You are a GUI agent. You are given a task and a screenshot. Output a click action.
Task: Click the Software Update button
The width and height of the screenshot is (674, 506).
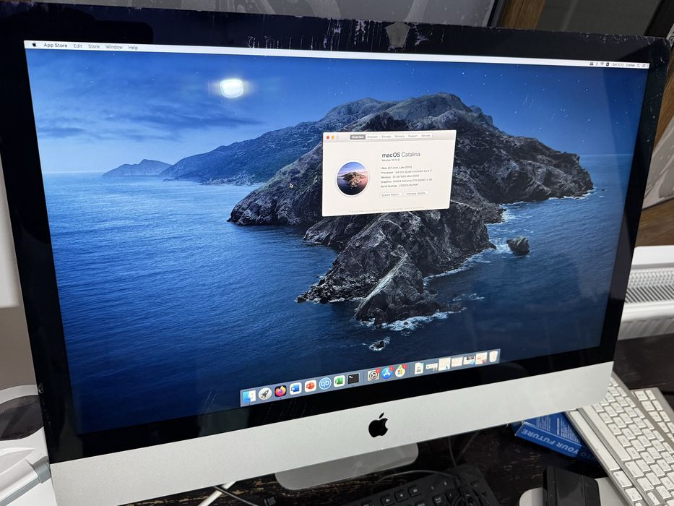pyautogui.click(x=416, y=193)
